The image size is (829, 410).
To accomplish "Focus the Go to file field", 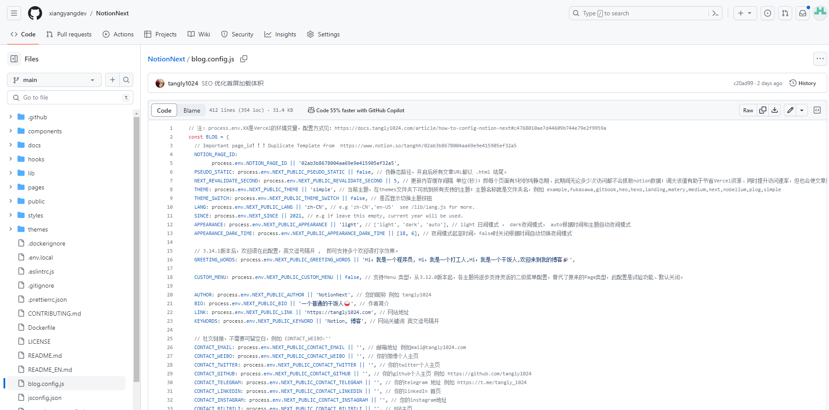I will pos(70,97).
